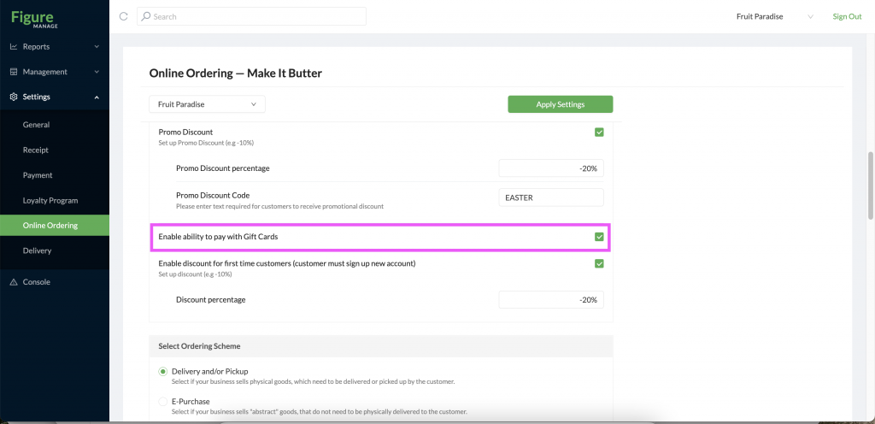Click the Figure Manage logo
Viewport: 875px width, 424px height.
34,19
